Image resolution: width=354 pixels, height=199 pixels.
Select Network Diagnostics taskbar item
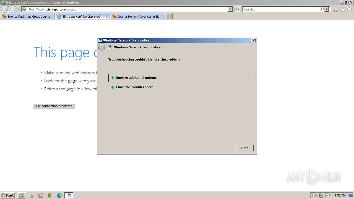tap(69, 195)
